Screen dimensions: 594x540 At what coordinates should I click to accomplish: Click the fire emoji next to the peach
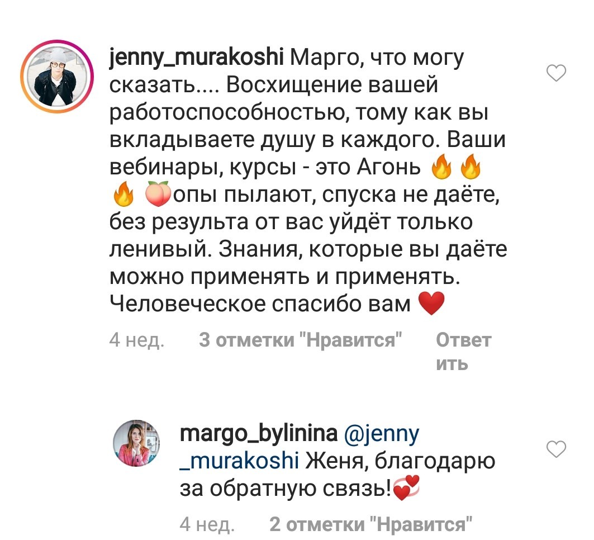pos(123,193)
